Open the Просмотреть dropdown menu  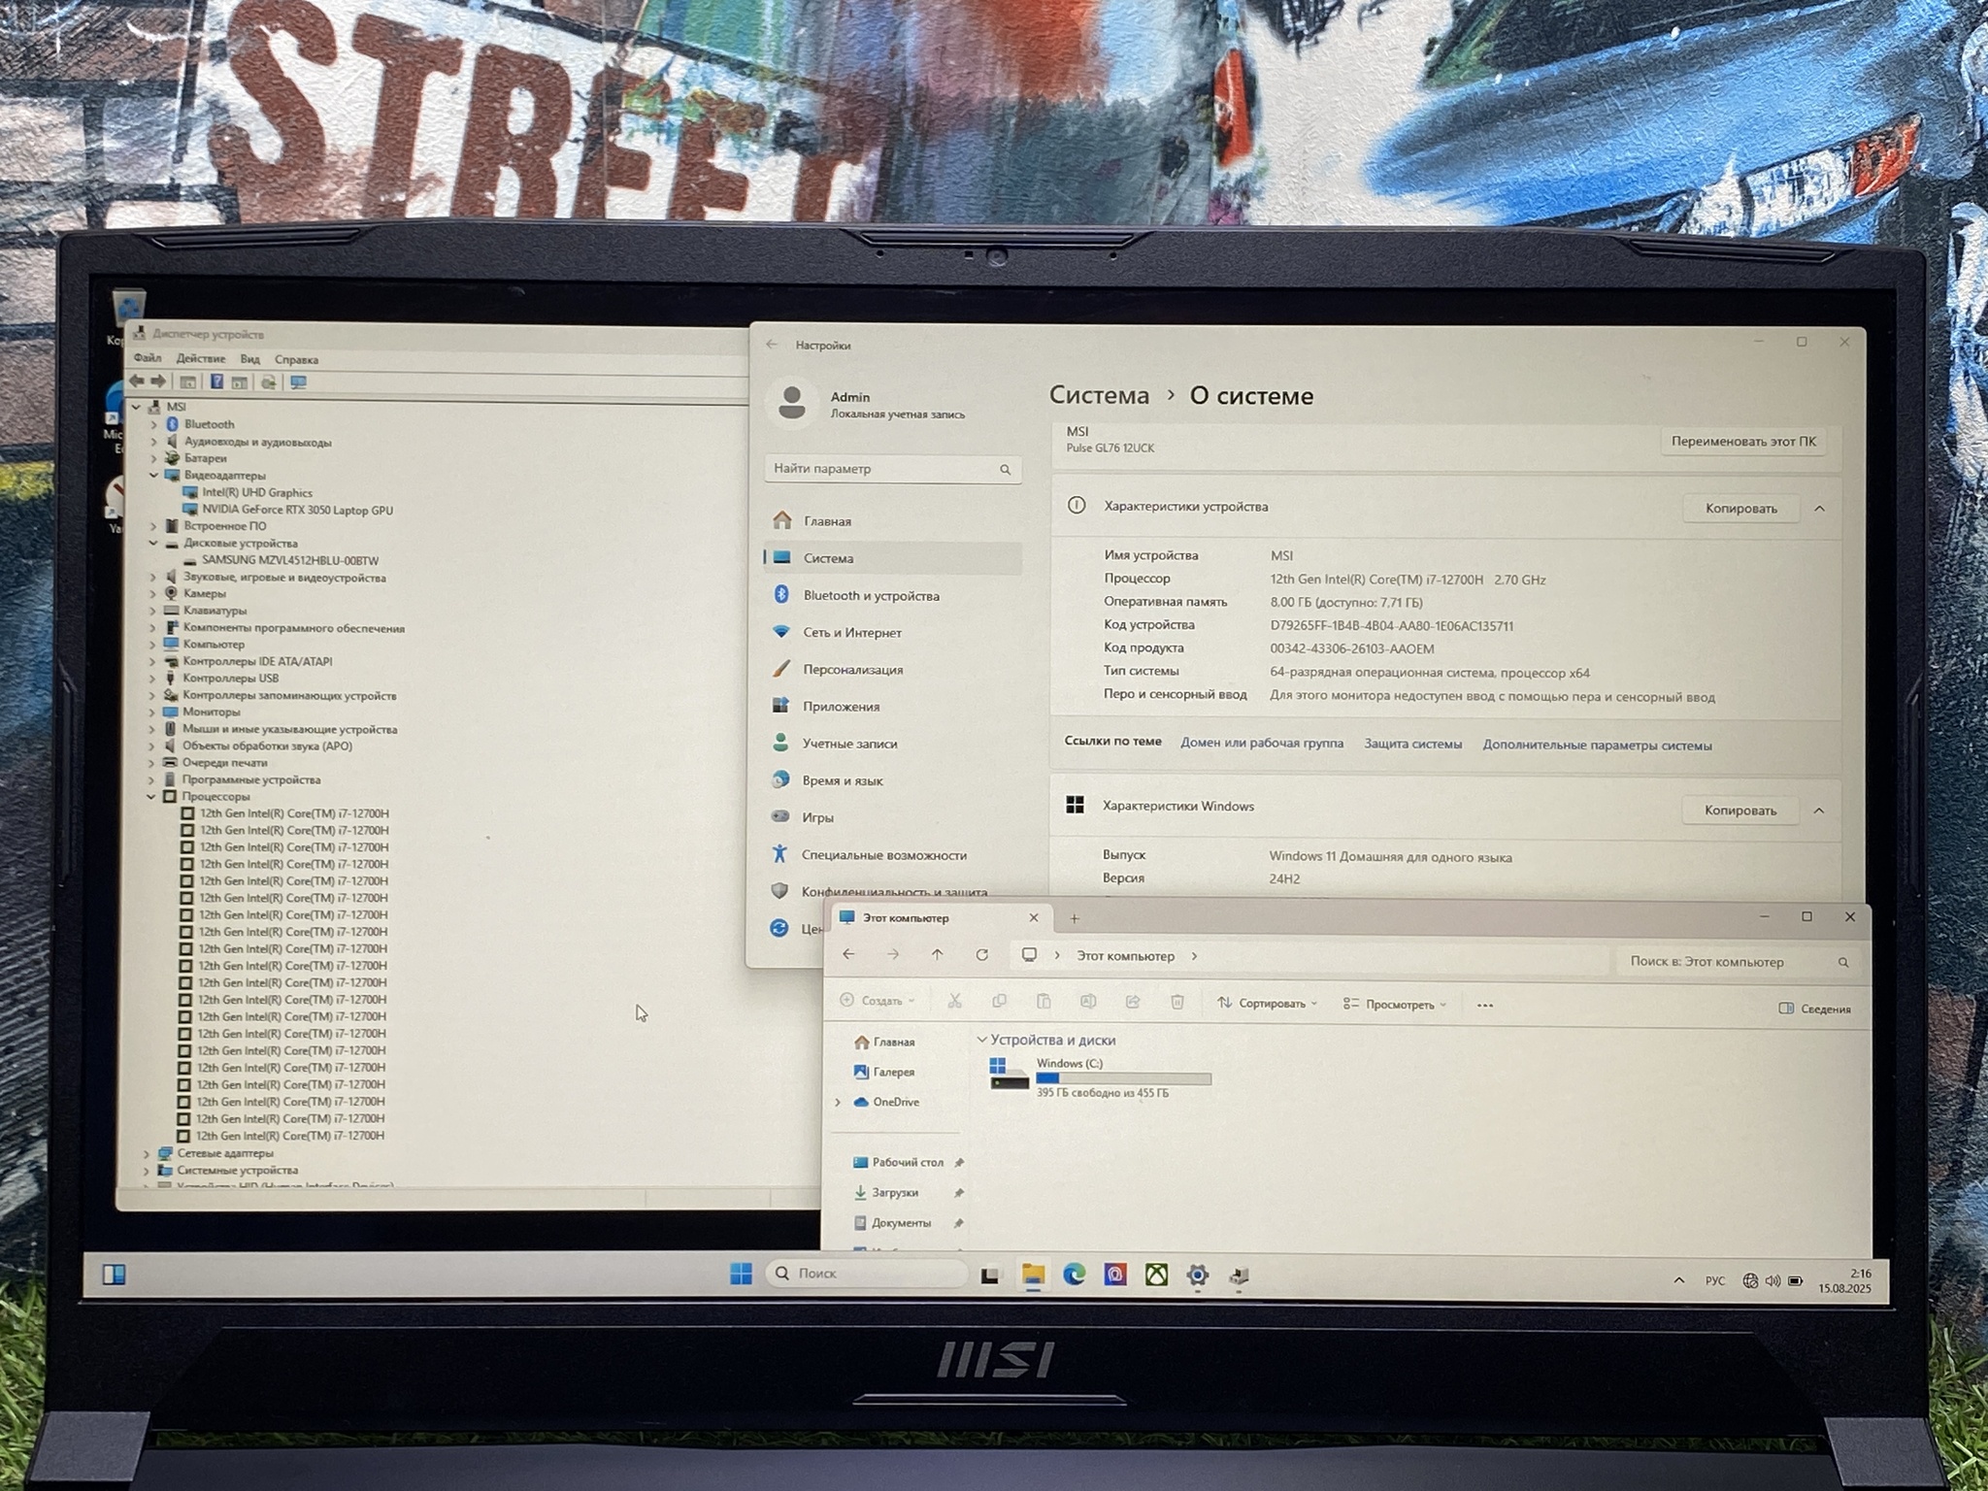tap(1395, 1005)
